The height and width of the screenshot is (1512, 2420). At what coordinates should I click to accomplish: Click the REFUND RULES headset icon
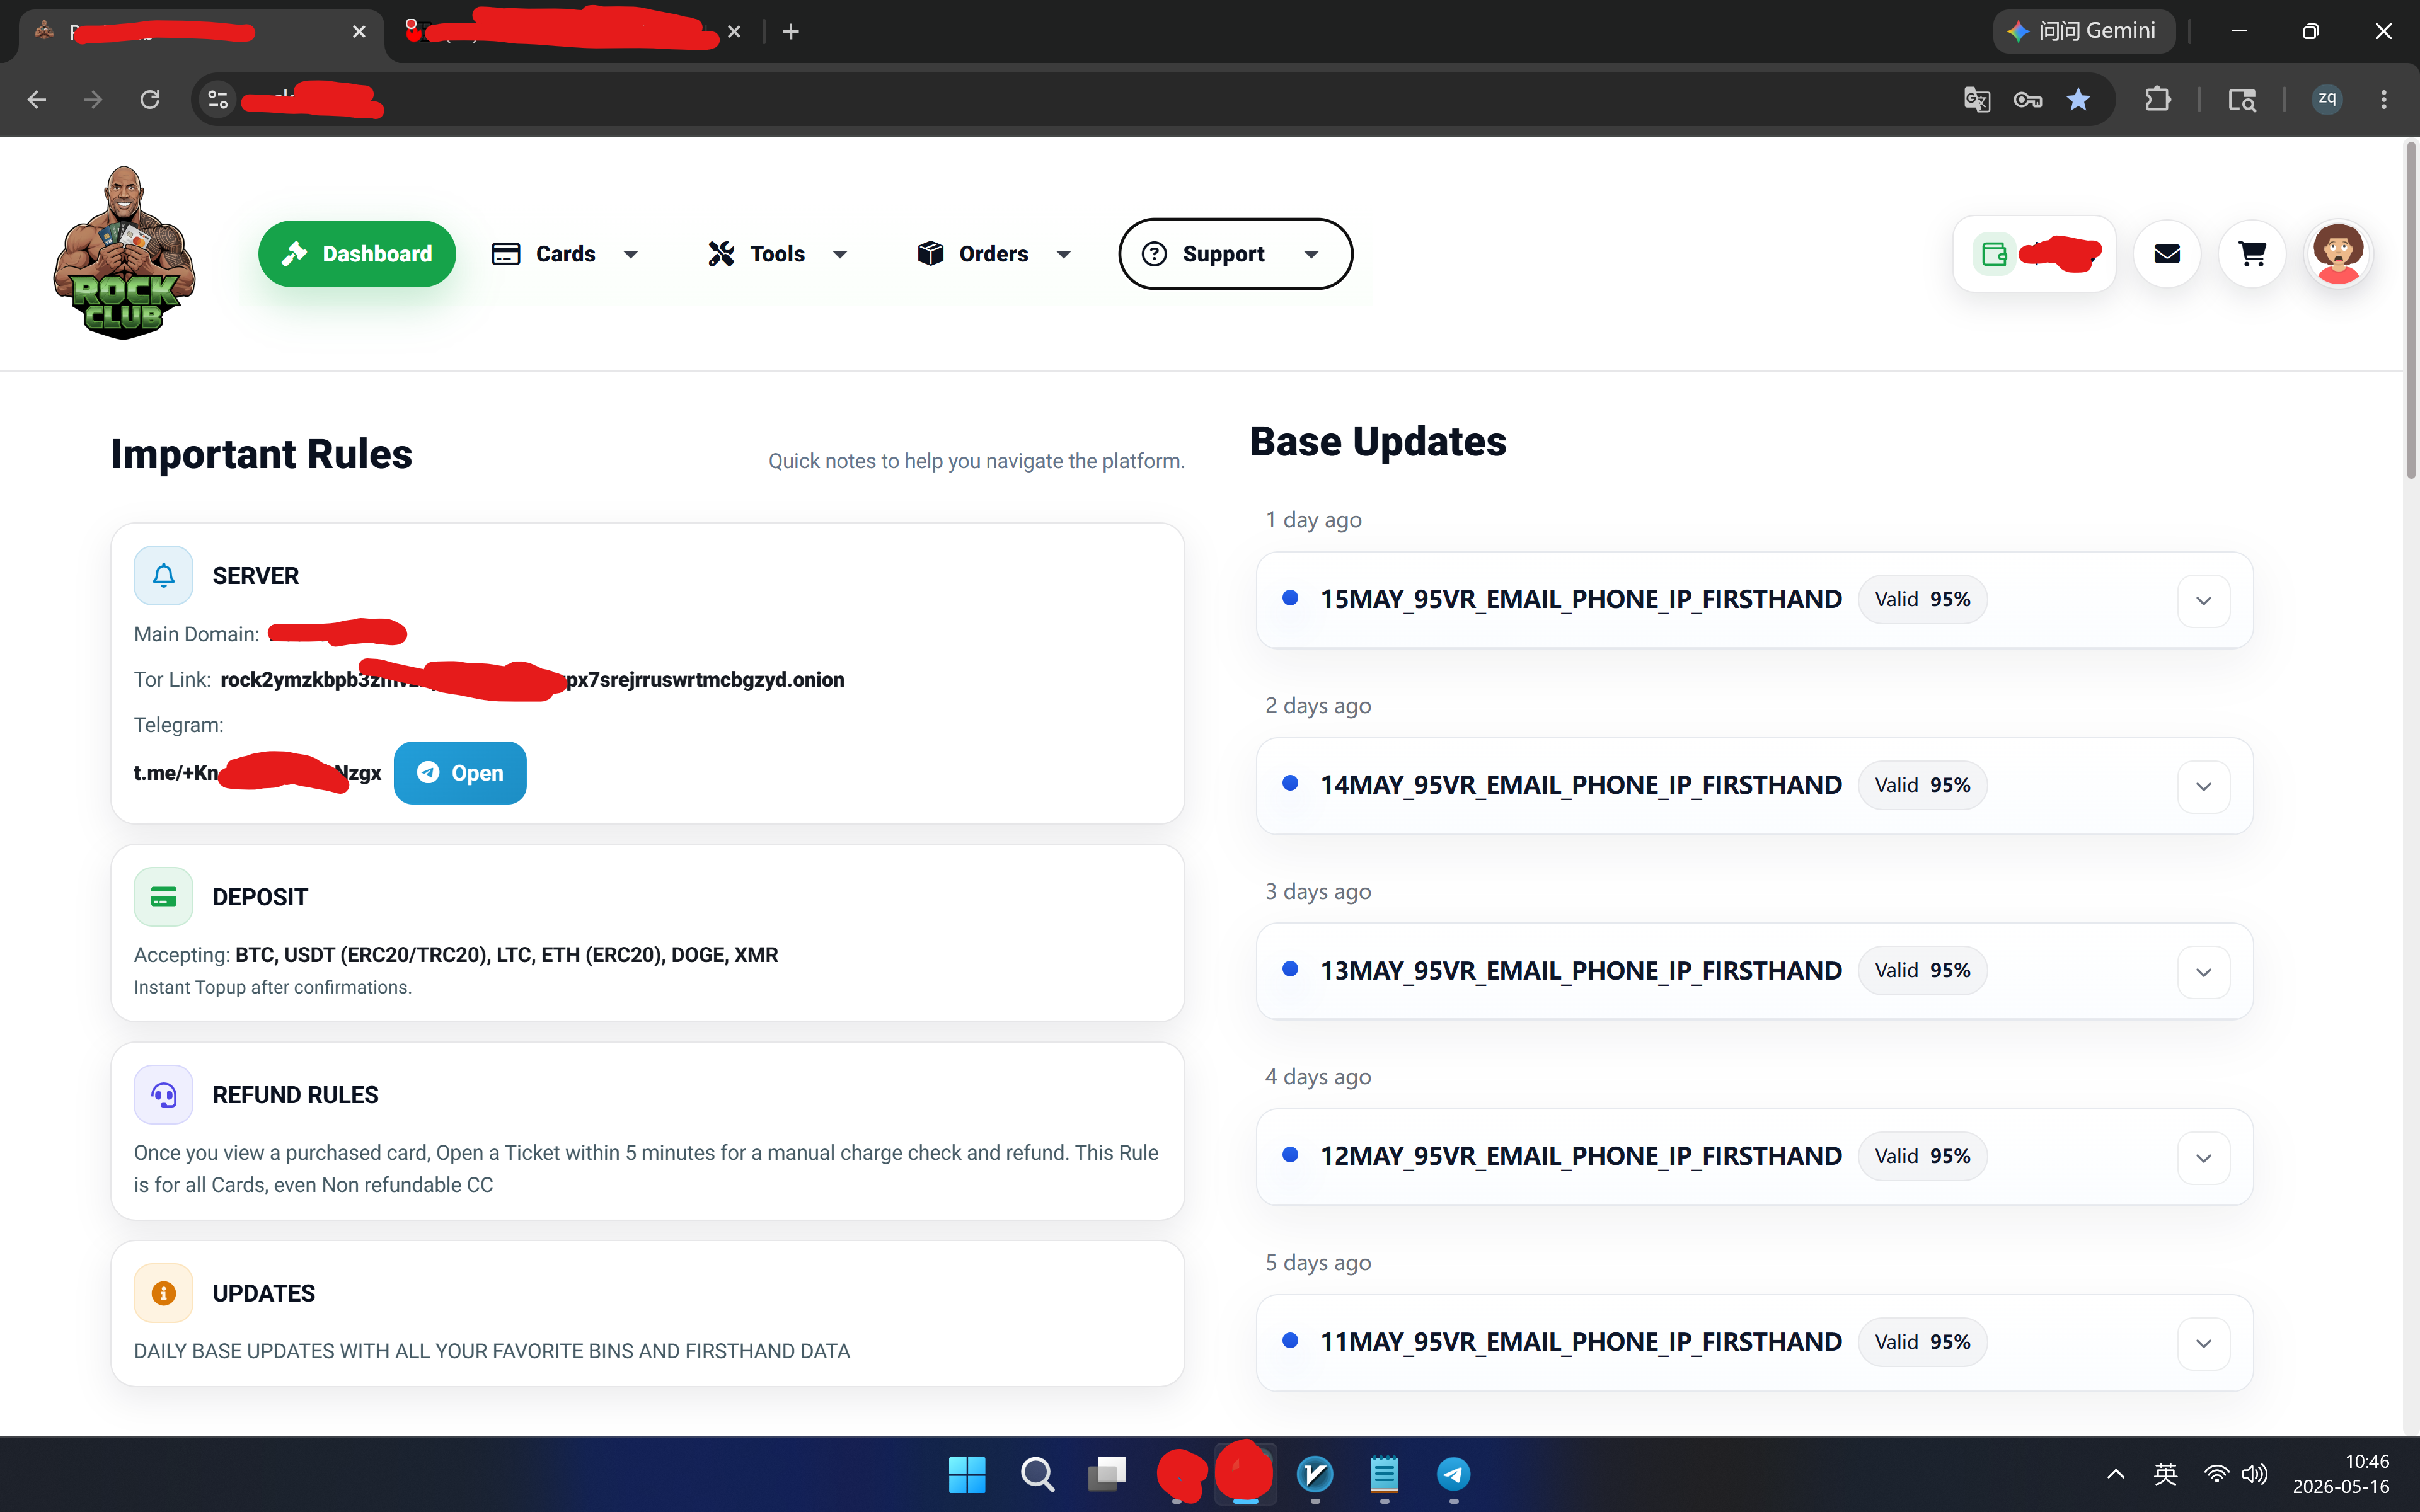(164, 1095)
